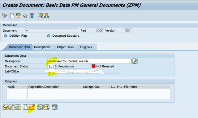
Task: Click the Find binoculars icon
Action: [x=32, y=16]
